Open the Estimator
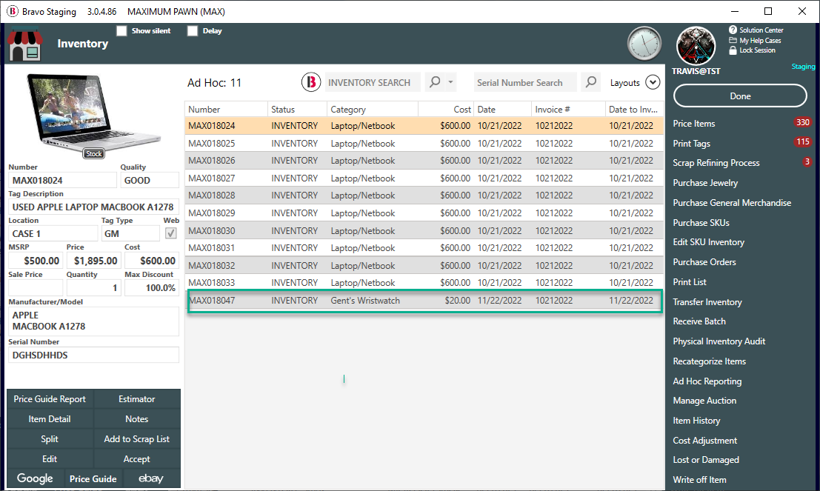 [x=136, y=399]
